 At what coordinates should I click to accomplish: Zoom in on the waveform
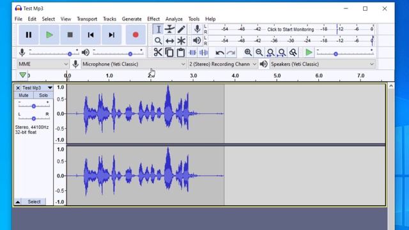(248, 52)
